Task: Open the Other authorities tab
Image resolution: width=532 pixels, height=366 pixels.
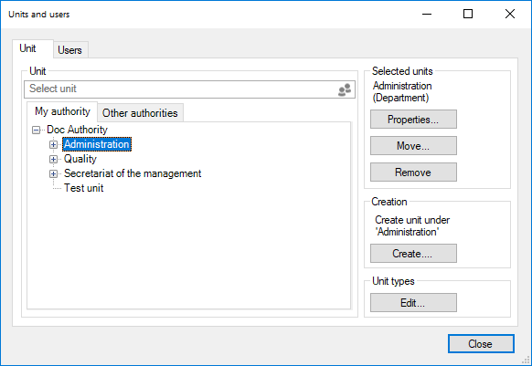Action: (140, 113)
